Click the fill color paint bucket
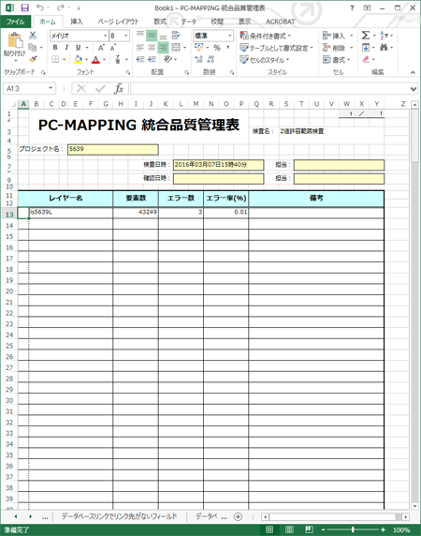421x536 pixels. tap(79, 59)
